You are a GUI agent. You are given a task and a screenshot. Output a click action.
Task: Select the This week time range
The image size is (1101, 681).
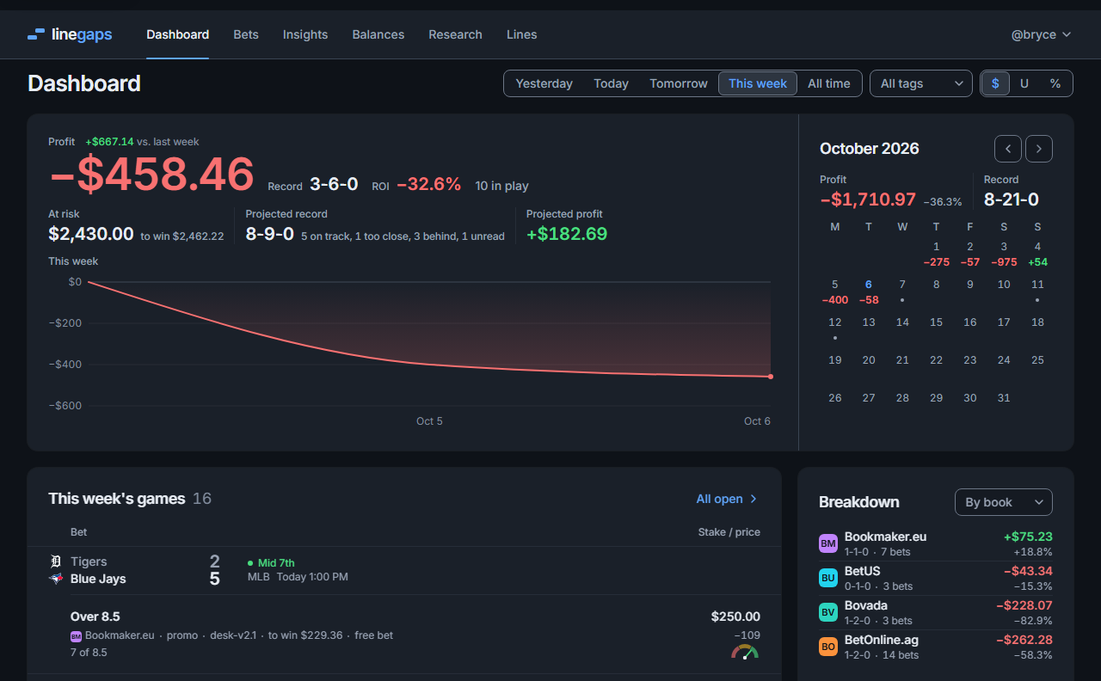point(758,83)
